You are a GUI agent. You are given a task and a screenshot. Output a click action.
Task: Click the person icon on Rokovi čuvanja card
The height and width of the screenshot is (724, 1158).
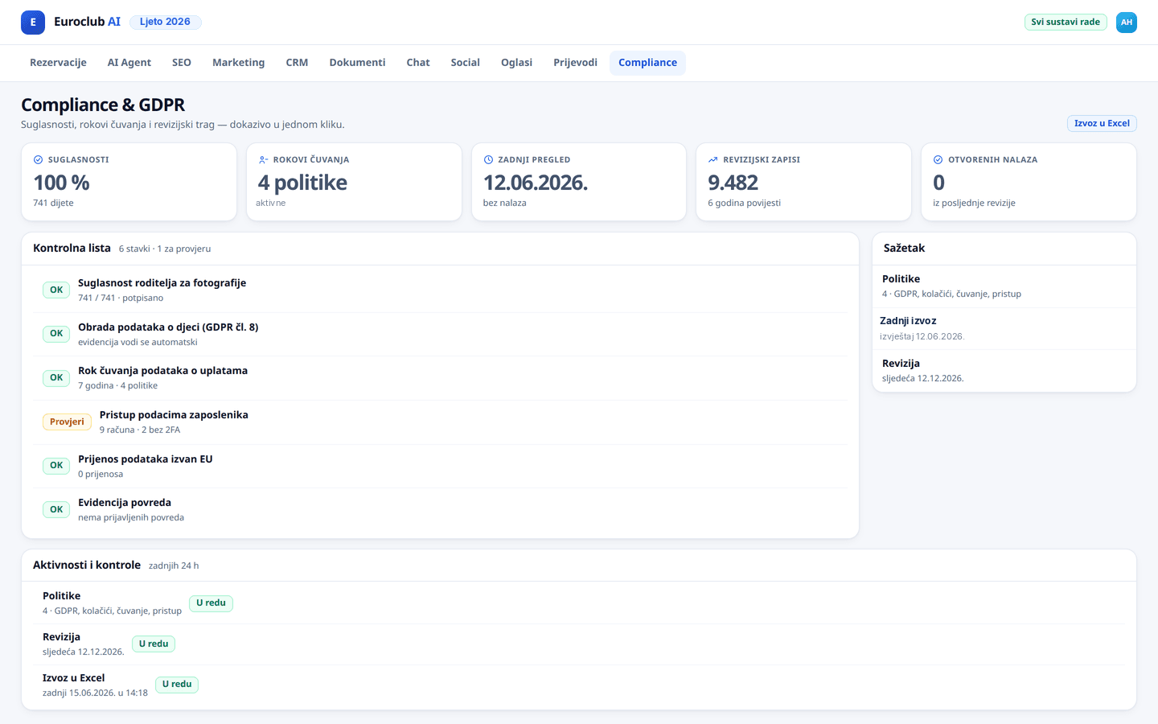click(263, 160)
